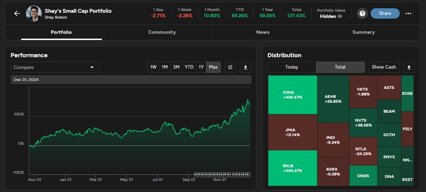
Task: Switch to the Community tab
Action: click(162, 32)
